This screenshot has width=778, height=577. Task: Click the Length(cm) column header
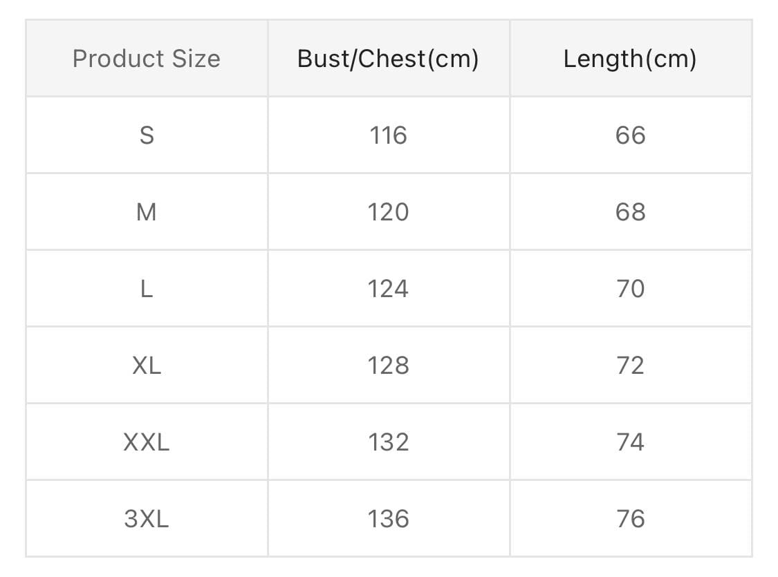coord(630,59)
